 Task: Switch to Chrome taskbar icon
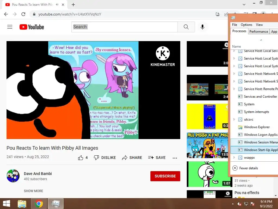39,204
